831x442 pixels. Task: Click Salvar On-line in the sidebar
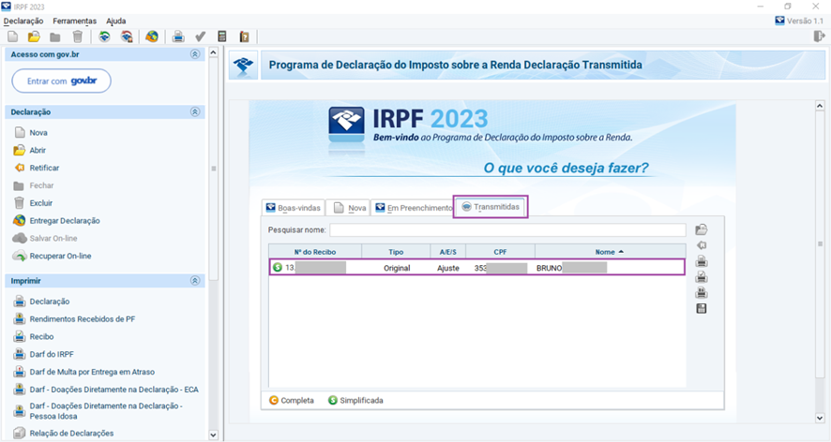[53, 238]
